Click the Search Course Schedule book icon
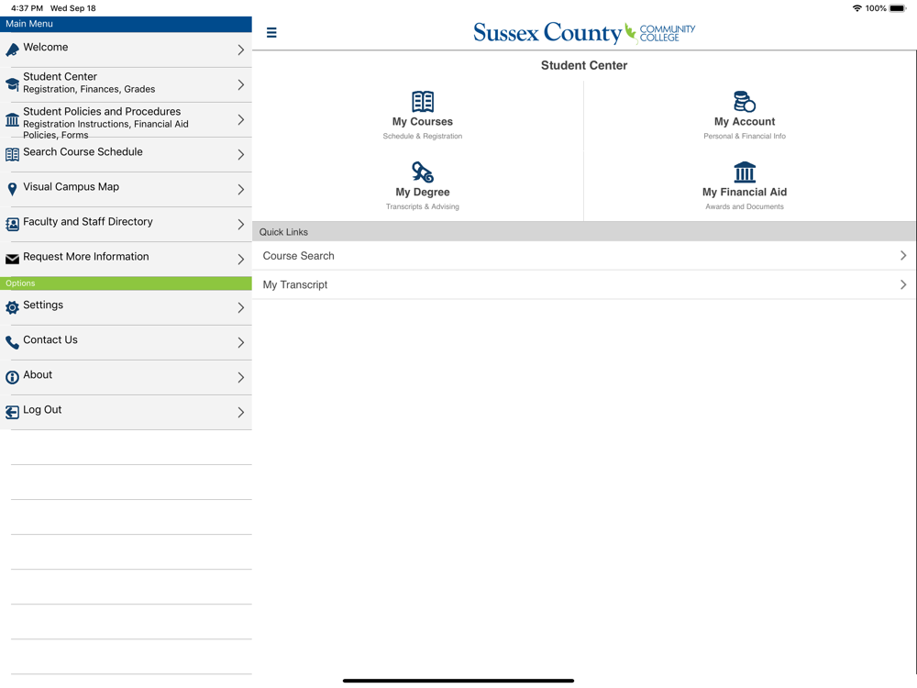 click(x=12, y=154)
